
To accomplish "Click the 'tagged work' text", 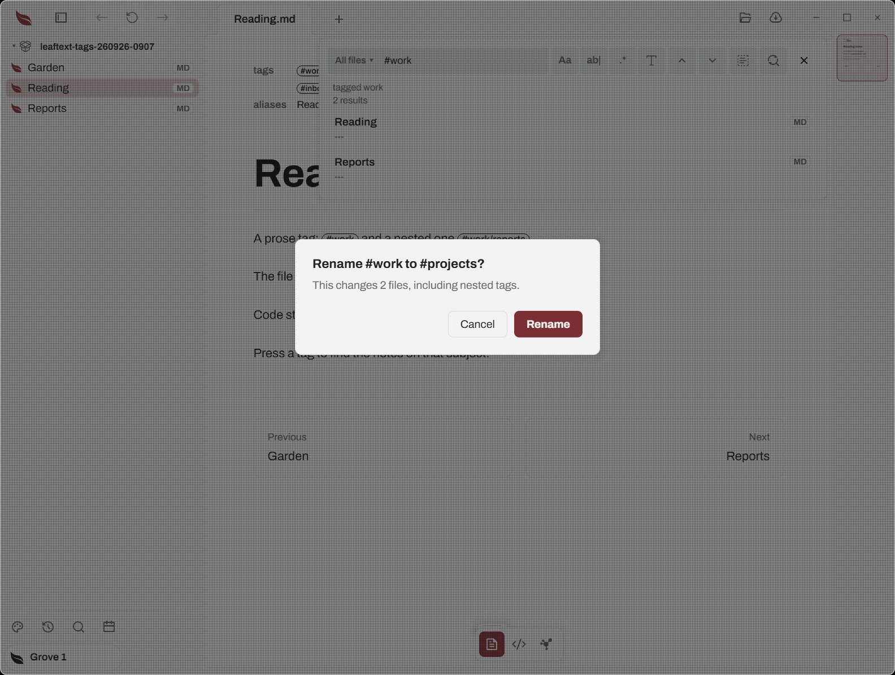I will coord(358,87).
